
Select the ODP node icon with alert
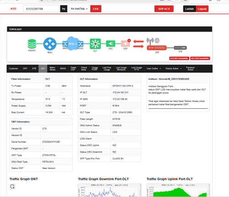[125, 44]
